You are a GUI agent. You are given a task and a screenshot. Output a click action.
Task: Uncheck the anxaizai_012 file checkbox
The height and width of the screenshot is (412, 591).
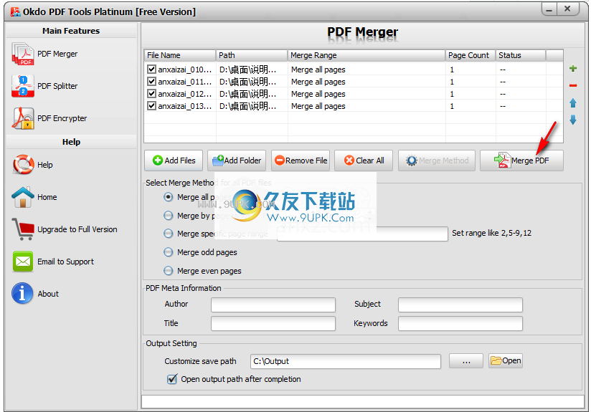point(151,94)
